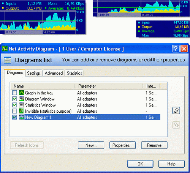The height and width of the screenshot is (173, 190).
Task: Sort list by the Parameter column header
Action: 109,86
